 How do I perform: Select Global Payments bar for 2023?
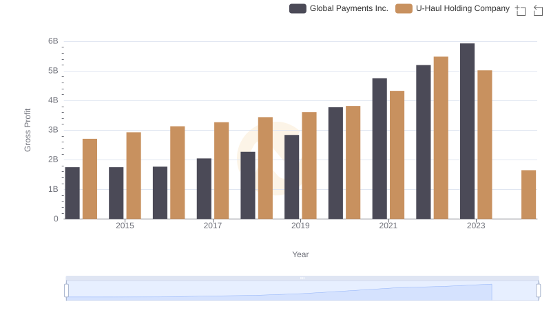click(468, 131)
